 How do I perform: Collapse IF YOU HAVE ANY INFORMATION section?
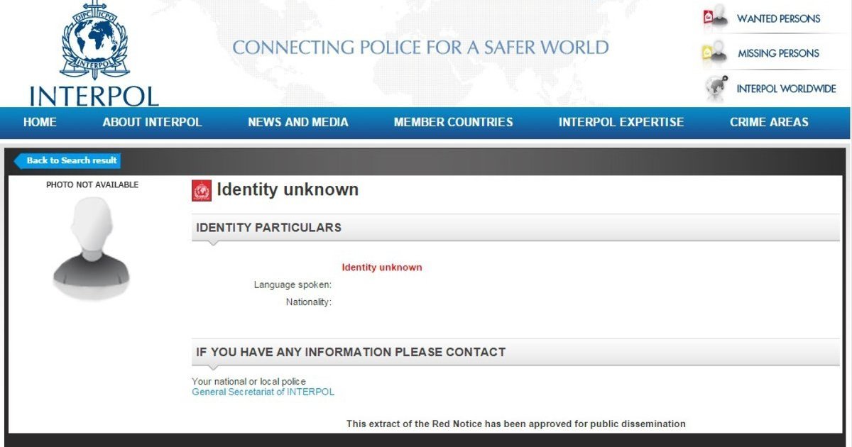pos(351,352)
